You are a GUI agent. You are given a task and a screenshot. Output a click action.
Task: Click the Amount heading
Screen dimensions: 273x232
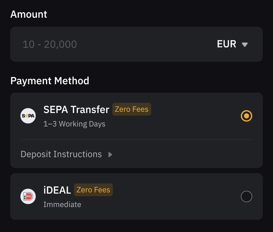[x=29, y=14]
